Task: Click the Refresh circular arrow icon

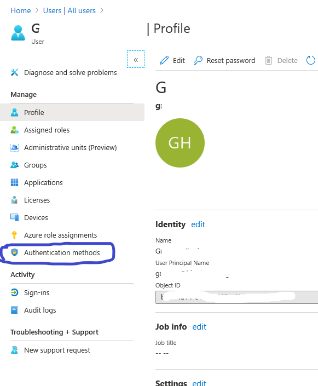Action: 311,60
